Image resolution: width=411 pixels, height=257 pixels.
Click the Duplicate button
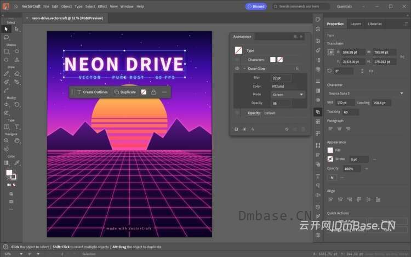tap(125, 92)
